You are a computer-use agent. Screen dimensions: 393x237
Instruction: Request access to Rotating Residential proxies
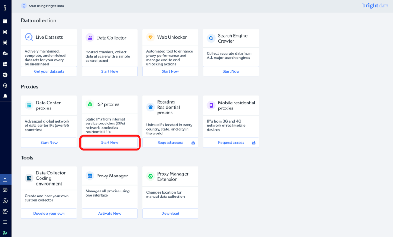pos(170,143)
